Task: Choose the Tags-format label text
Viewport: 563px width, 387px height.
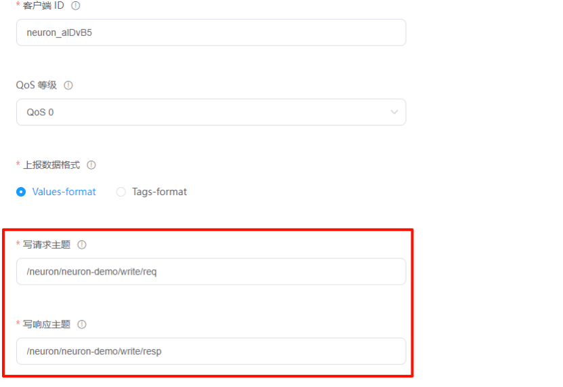Action: click(159, 192)
